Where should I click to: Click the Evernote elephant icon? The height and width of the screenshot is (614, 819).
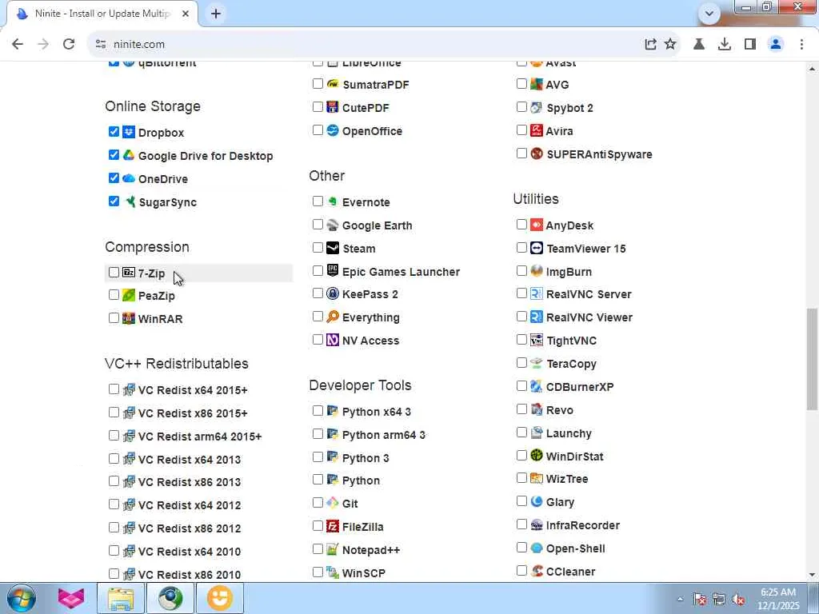[333, 201]
